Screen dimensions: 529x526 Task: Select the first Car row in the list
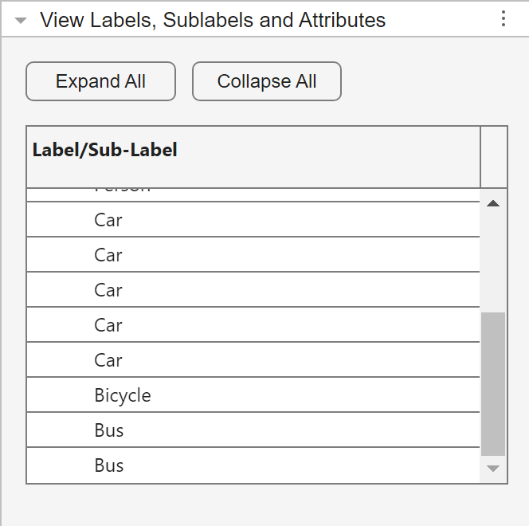pyautogui.click(x=253, y=220)
